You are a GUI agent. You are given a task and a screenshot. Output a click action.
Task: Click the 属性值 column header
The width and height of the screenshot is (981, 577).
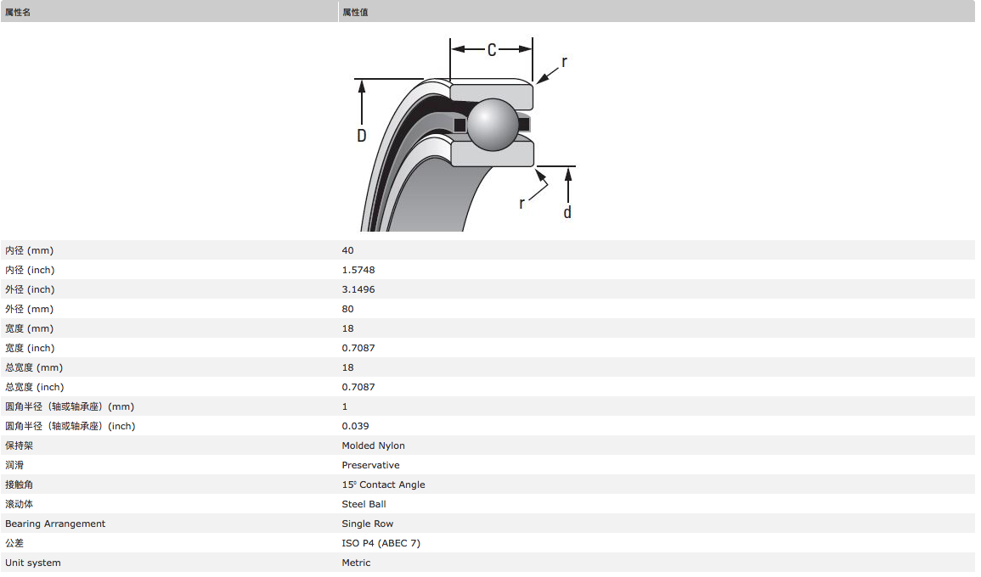355,12
